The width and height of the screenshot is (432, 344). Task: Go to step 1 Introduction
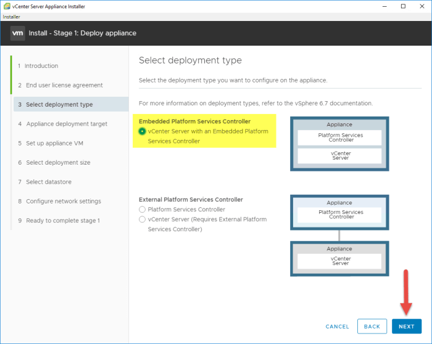[38, 66]
